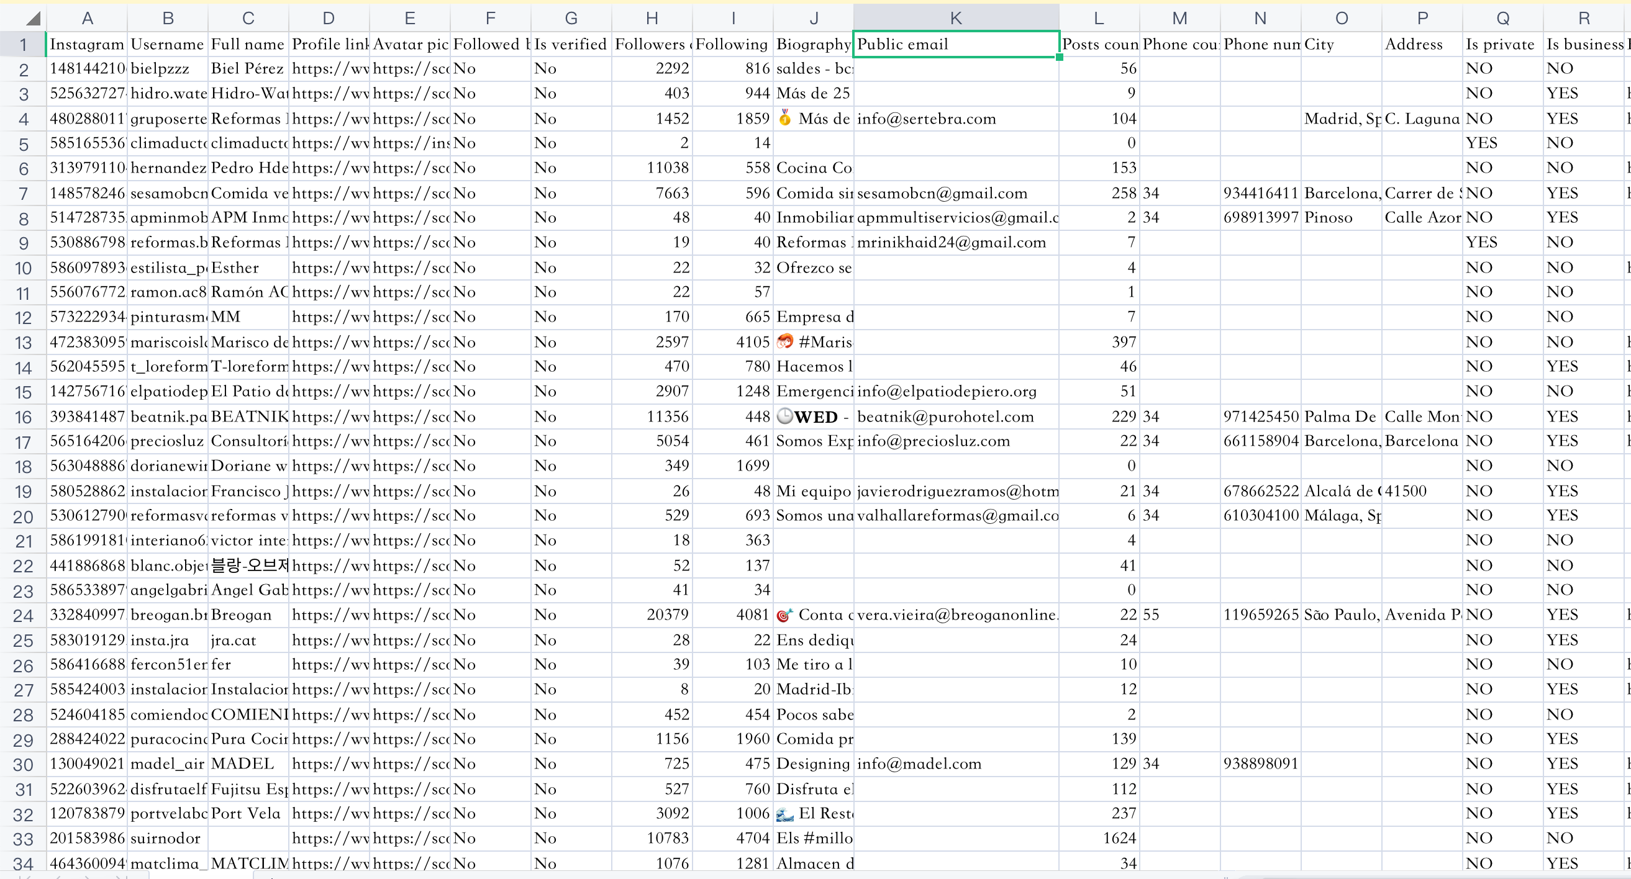This screenshot has height=879, width=1631.
Task: Click YES private cell in row 5
Action: point(1502,143)
